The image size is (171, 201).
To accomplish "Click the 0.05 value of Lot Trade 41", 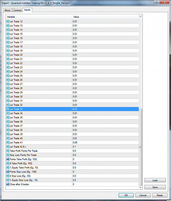I will tap(75, 142).
